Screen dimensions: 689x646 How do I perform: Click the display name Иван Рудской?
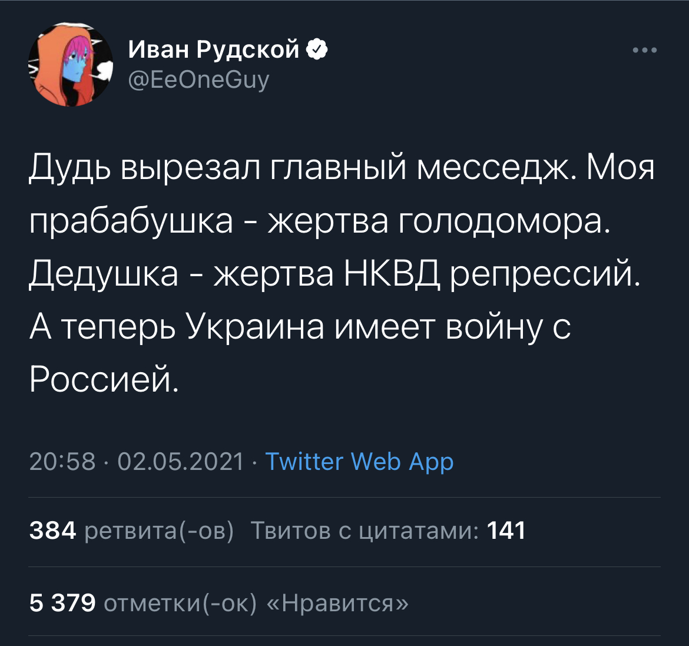point(214,51)
